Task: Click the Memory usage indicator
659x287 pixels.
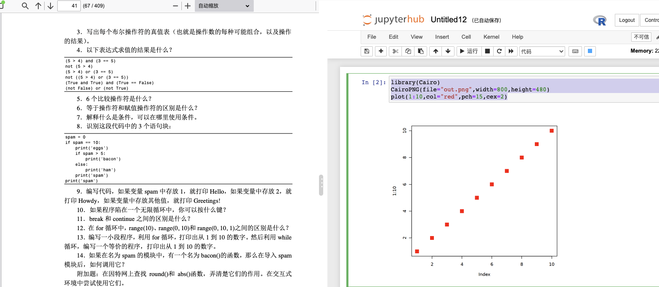Action: click(645, 51)
